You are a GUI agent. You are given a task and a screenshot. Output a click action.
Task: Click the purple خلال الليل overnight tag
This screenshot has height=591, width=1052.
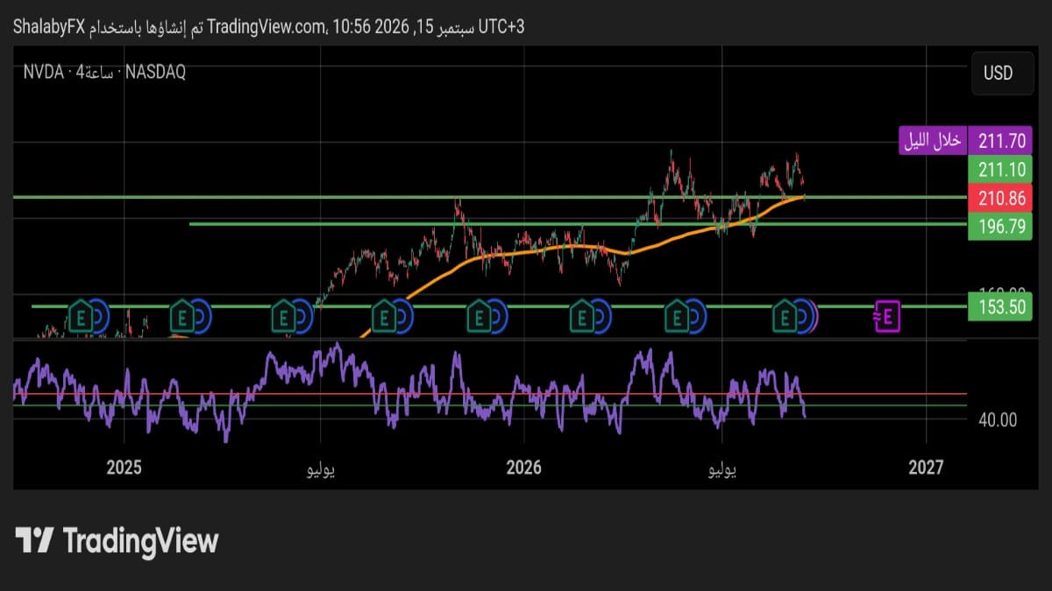coord(932,140)
